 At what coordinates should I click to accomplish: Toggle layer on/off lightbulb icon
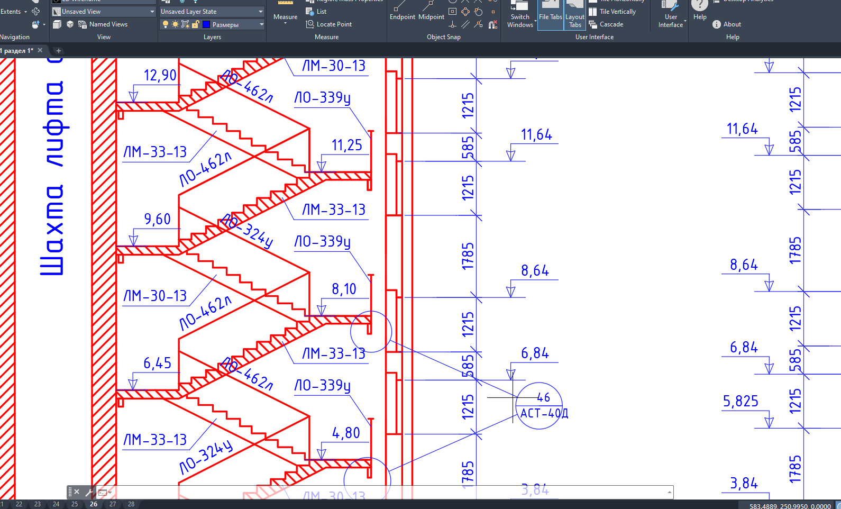166,24
